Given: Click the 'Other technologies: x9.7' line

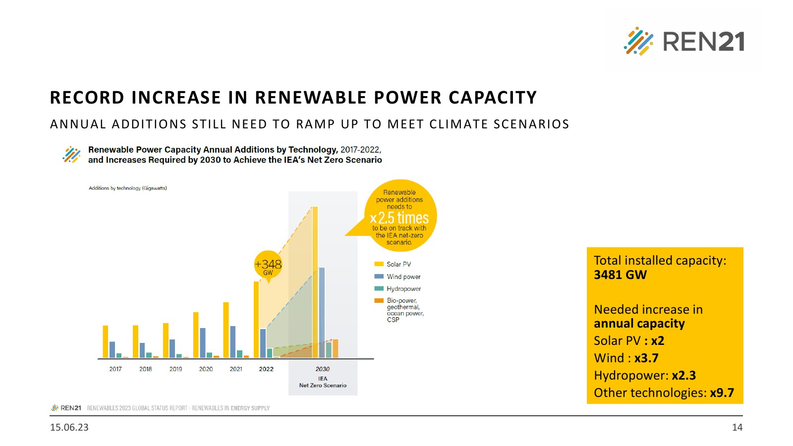Looking at the screenshot, I should click(x=664, y=393).
